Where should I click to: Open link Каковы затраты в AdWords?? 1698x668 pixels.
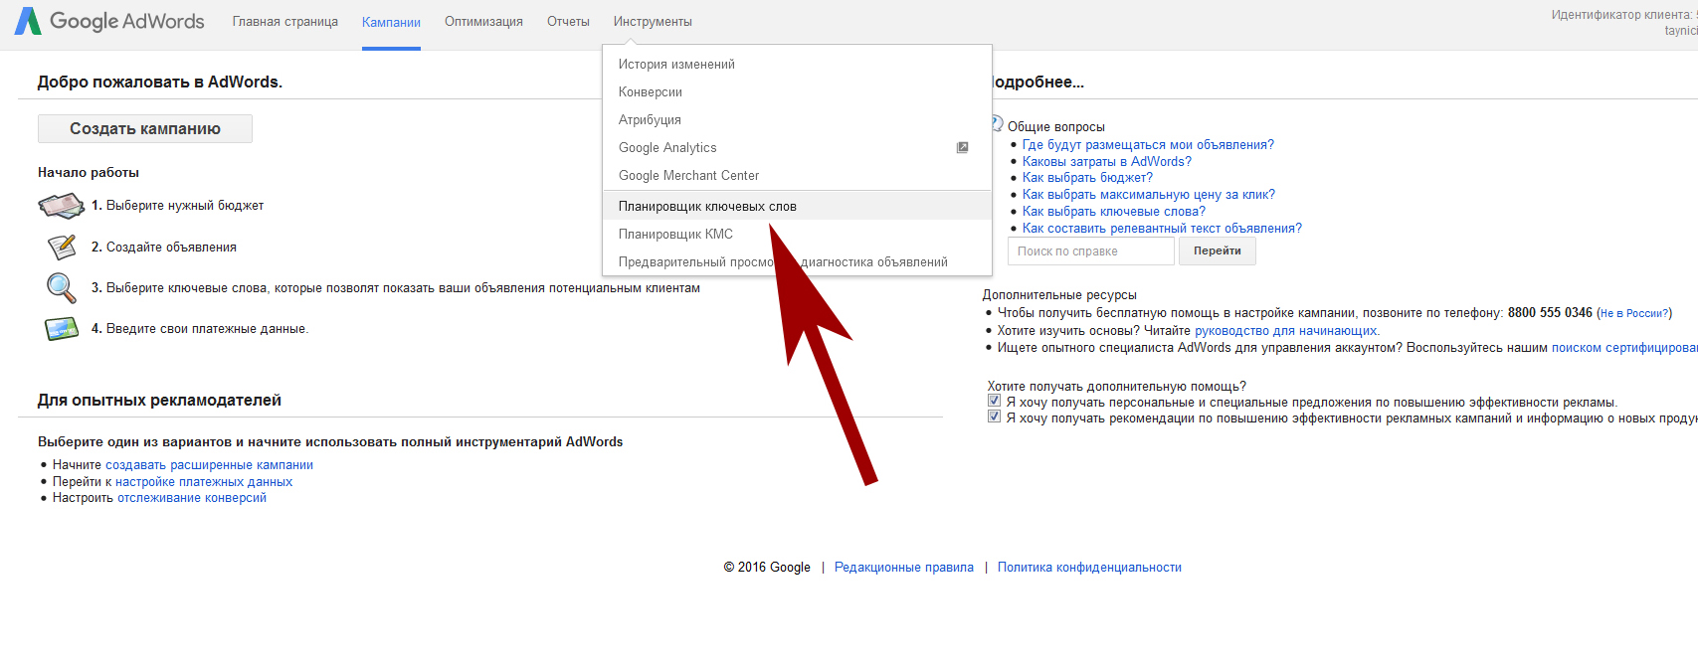click(x=1107, y=161)
